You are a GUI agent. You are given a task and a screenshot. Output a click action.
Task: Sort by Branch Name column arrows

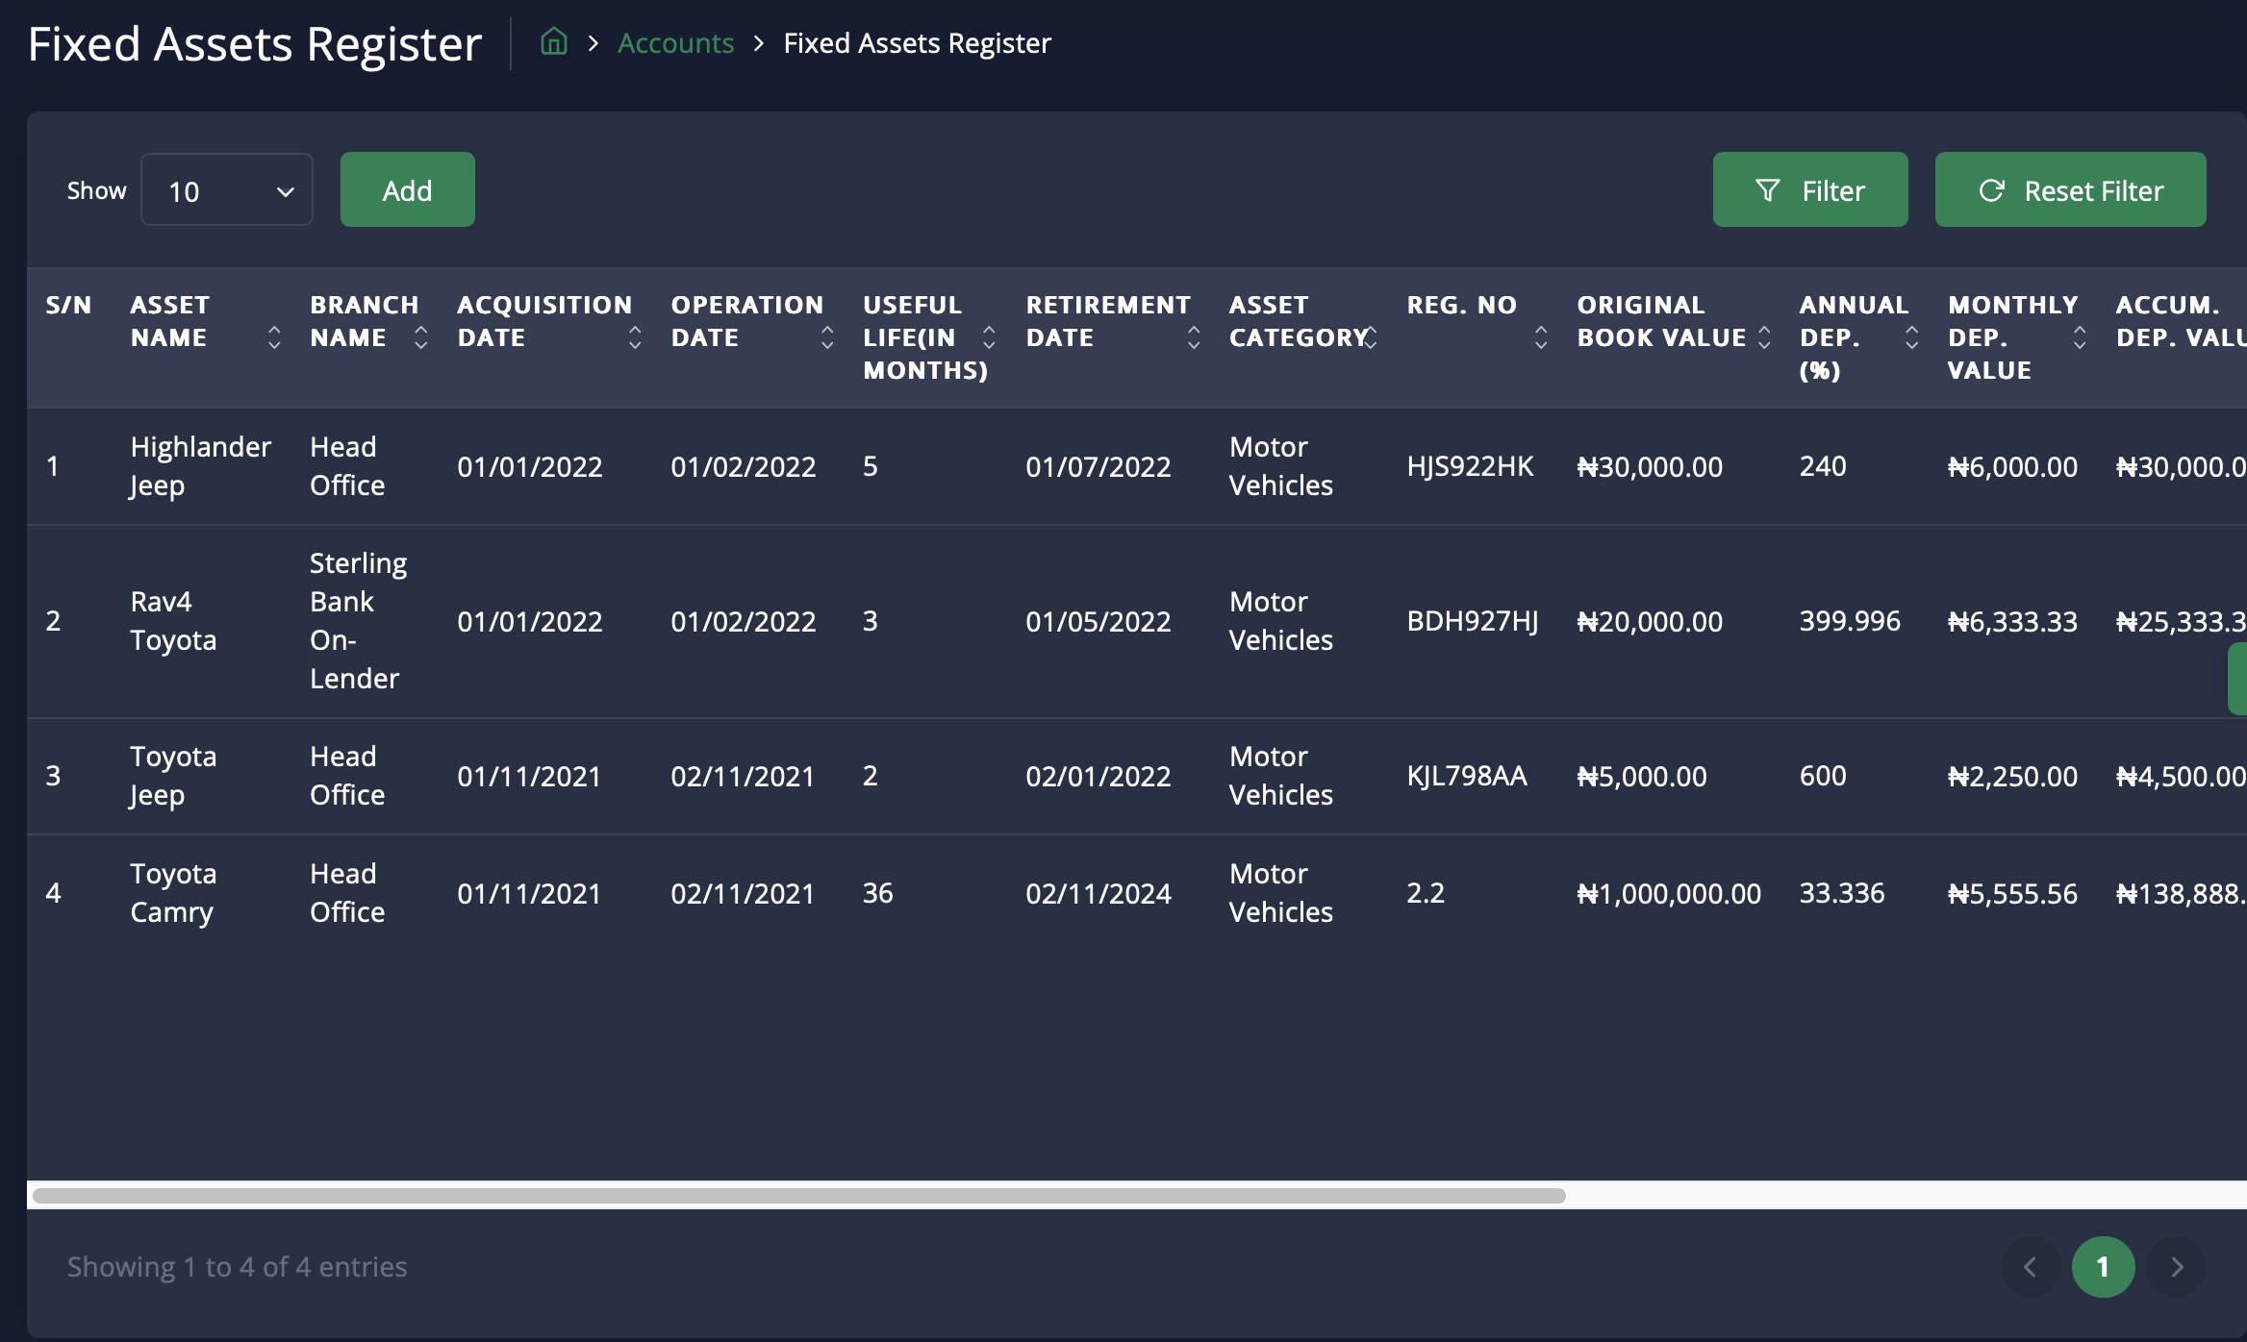pyautogui.click(x=420, y=337)
